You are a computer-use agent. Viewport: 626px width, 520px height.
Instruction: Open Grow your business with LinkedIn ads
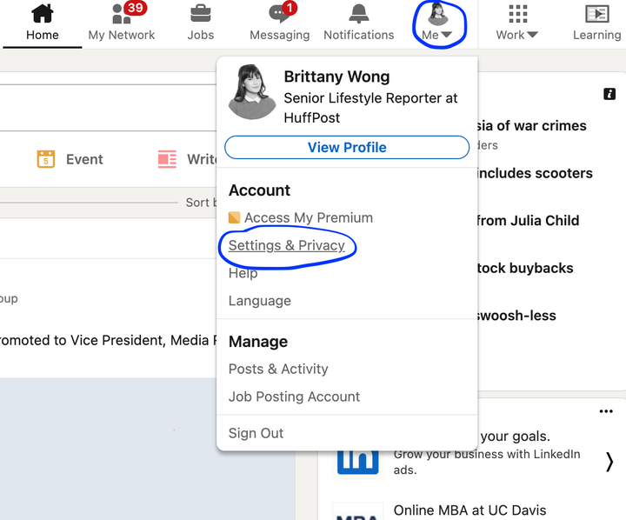pos(487,462)
